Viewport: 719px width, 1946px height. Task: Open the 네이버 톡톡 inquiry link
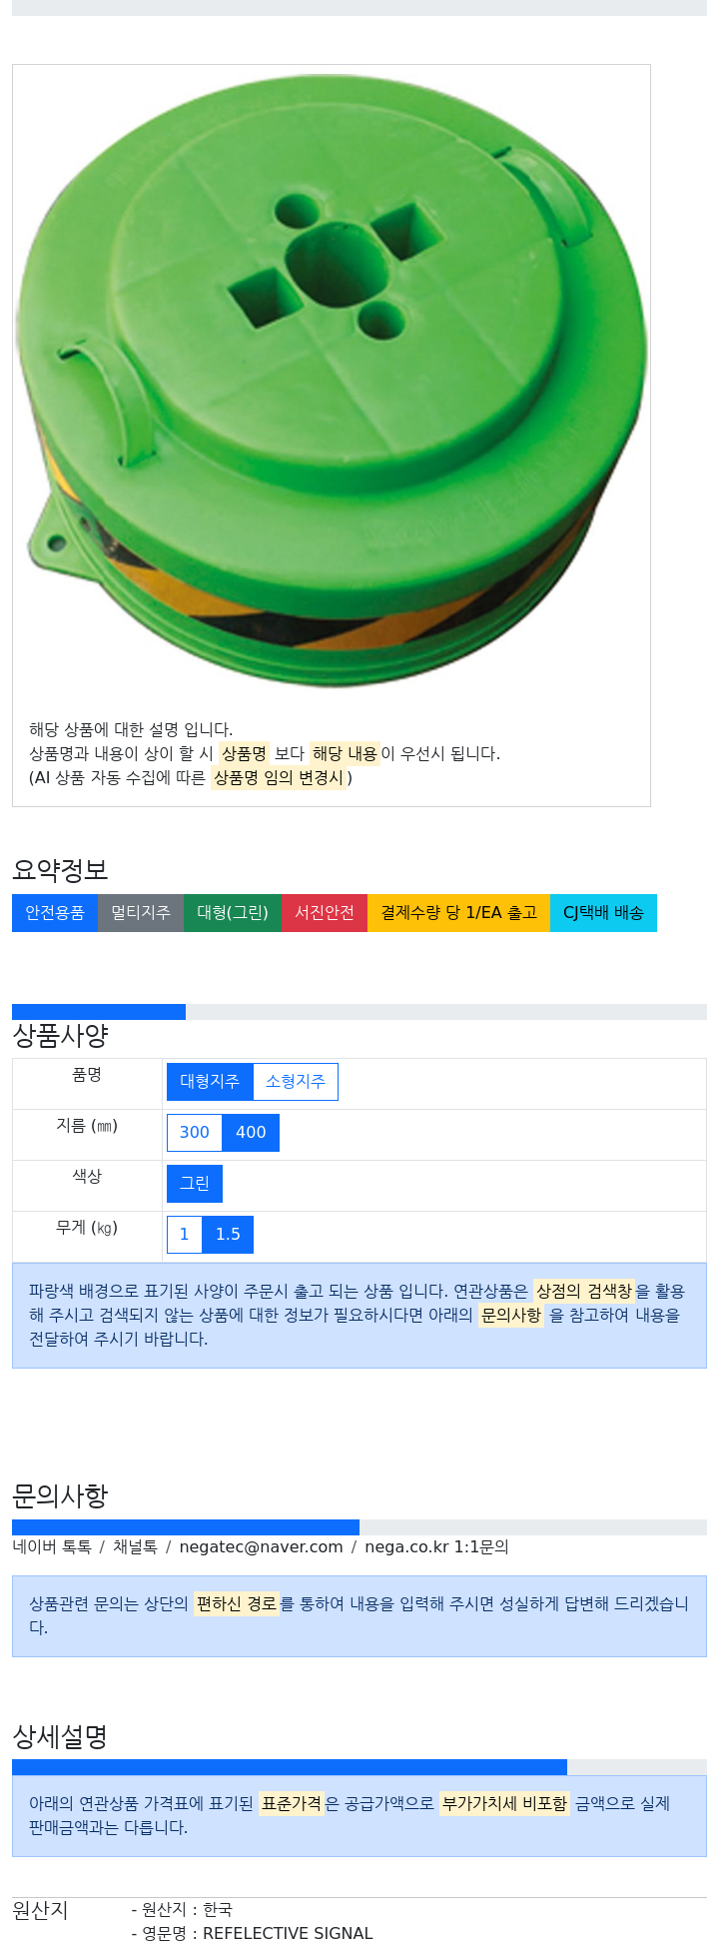[x=52, y=1547]
